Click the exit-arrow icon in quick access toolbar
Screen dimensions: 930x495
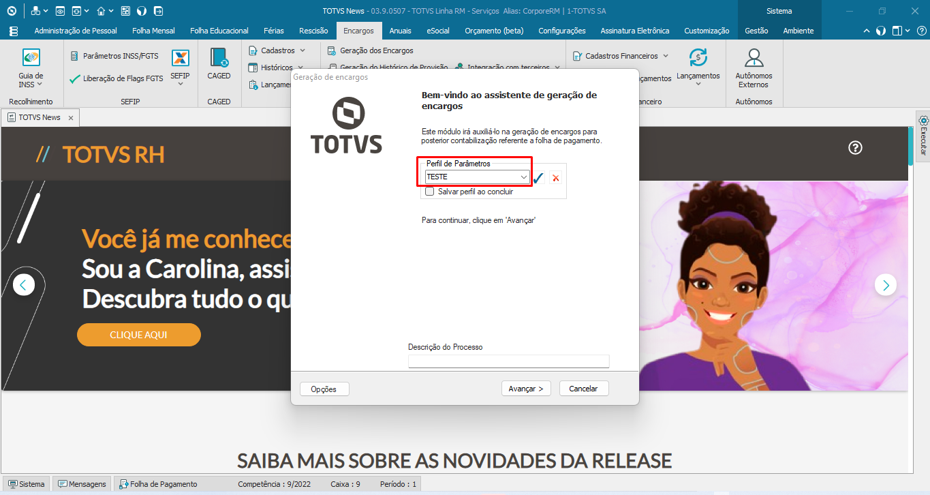coord(159,11)
